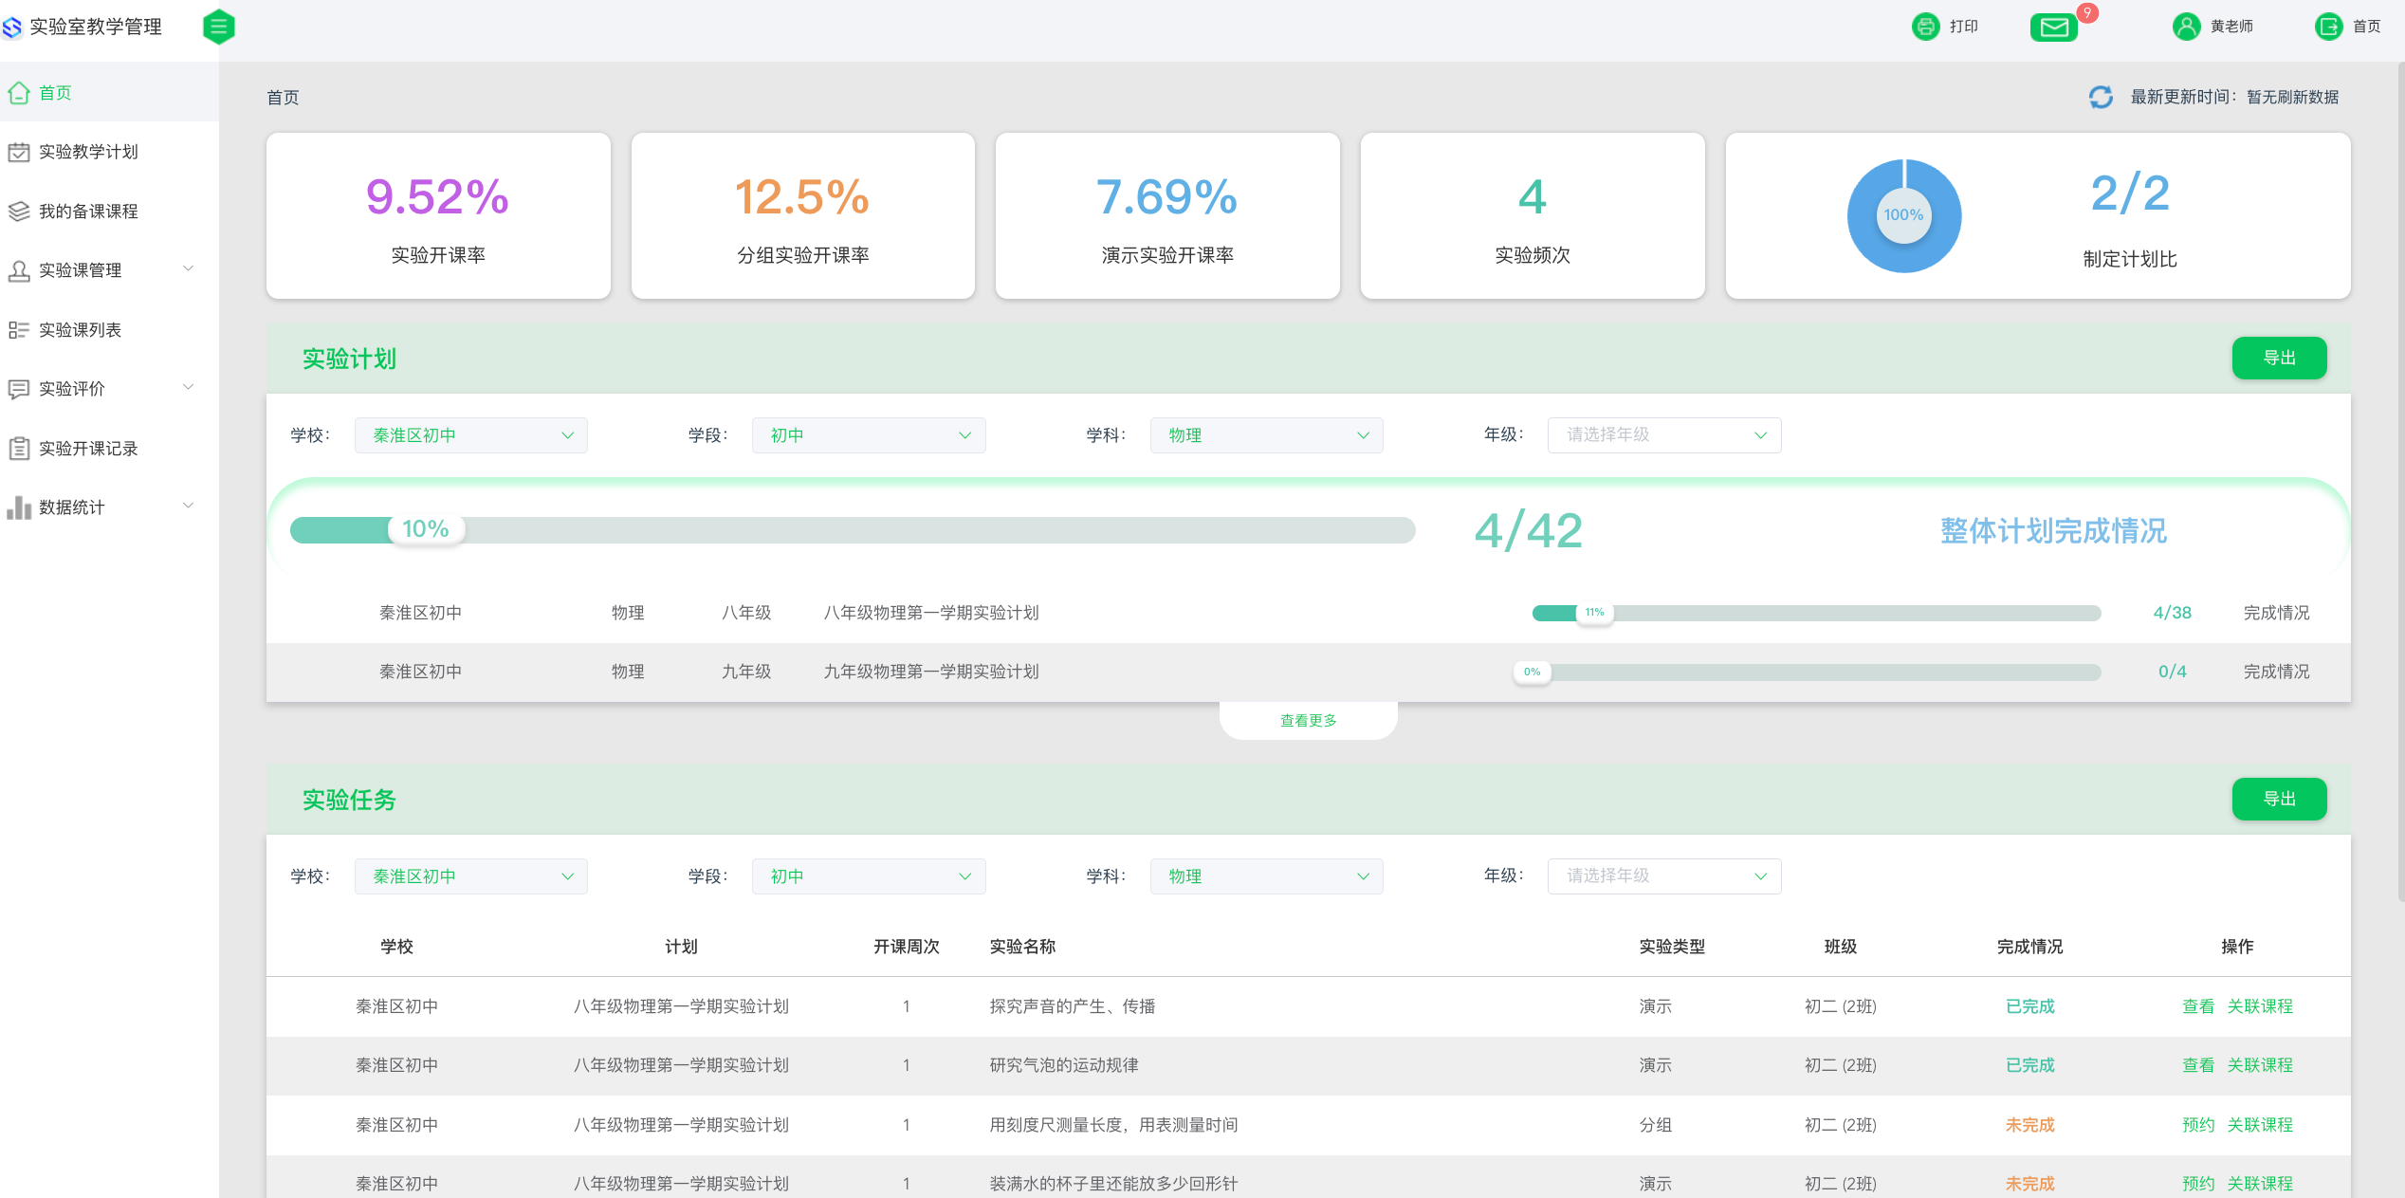Click 关联课程 for 探究声音的产生、传播 row
Viewport: 2405px width, 1198px height.
[x=2260, y=1006]
